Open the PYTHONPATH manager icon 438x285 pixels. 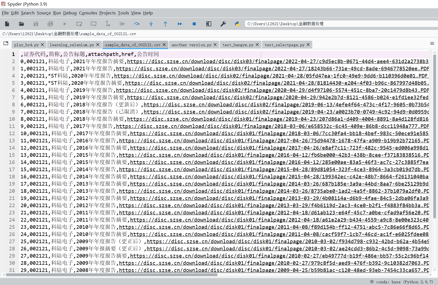pyautogui.click(x=237, y=24)
